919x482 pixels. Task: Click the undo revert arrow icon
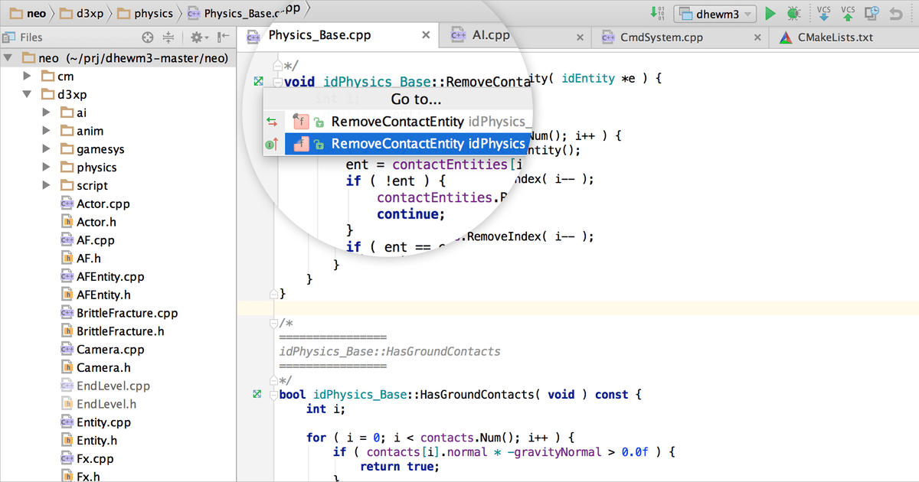click(x=896, y=14)
